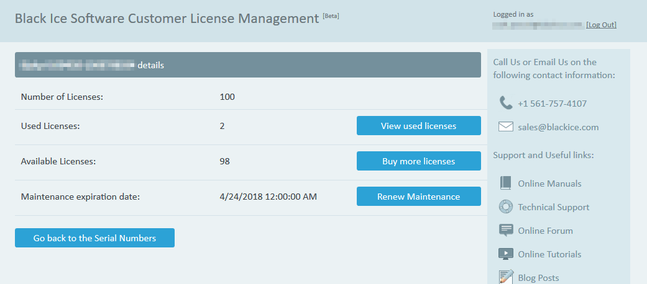Click the Number of Licenses label

62,97
